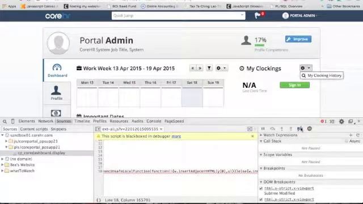Viewport: 363px width, 204px height.
Task: Switch to the Resources panel tab
Action: 119,121
